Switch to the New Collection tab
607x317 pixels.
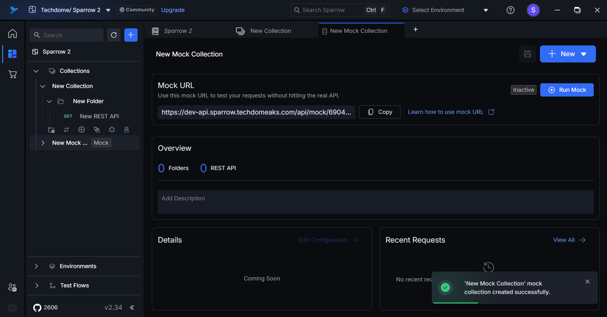270,31
